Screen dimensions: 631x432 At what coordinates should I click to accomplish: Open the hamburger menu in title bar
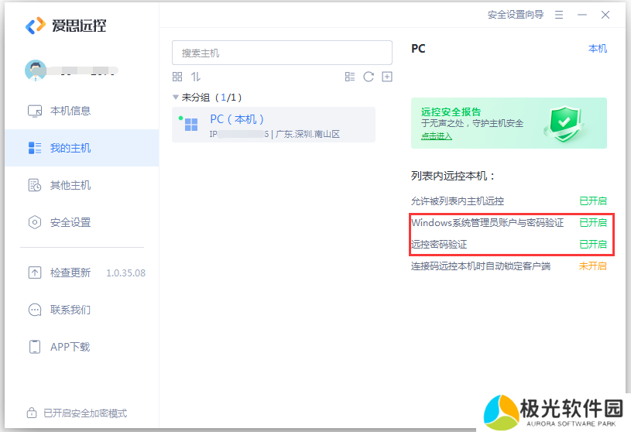tap(559, 15)
